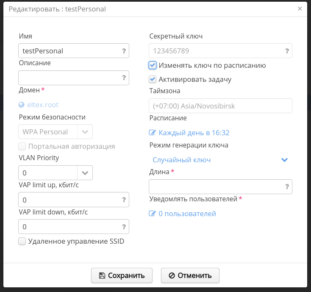Click the help icon in the Длина field
Image resolution: width=311 pixels, height=292 pixels.
pos(287,186)
